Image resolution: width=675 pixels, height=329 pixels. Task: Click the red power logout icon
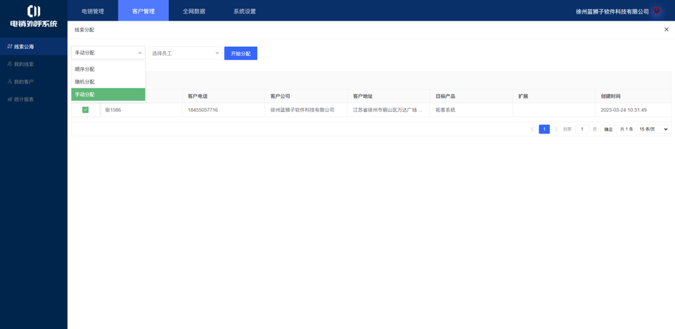click(657, 11)
